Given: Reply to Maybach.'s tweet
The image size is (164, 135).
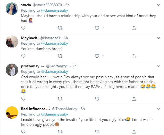Looking at the screenshot, I should coord(23,56).
